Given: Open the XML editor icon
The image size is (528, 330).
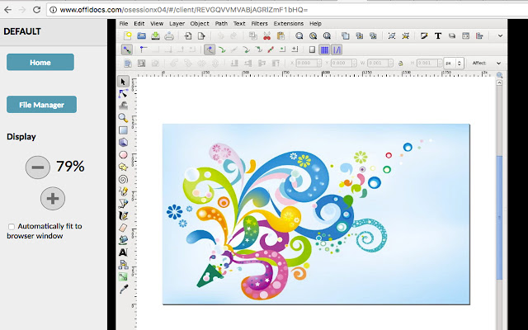Looking at the screenshot, I should pyautogui.click(x=465, y=35).
